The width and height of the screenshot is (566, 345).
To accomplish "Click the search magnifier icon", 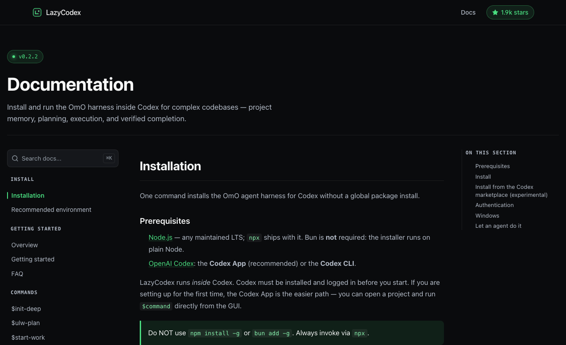I will point(15,158).
